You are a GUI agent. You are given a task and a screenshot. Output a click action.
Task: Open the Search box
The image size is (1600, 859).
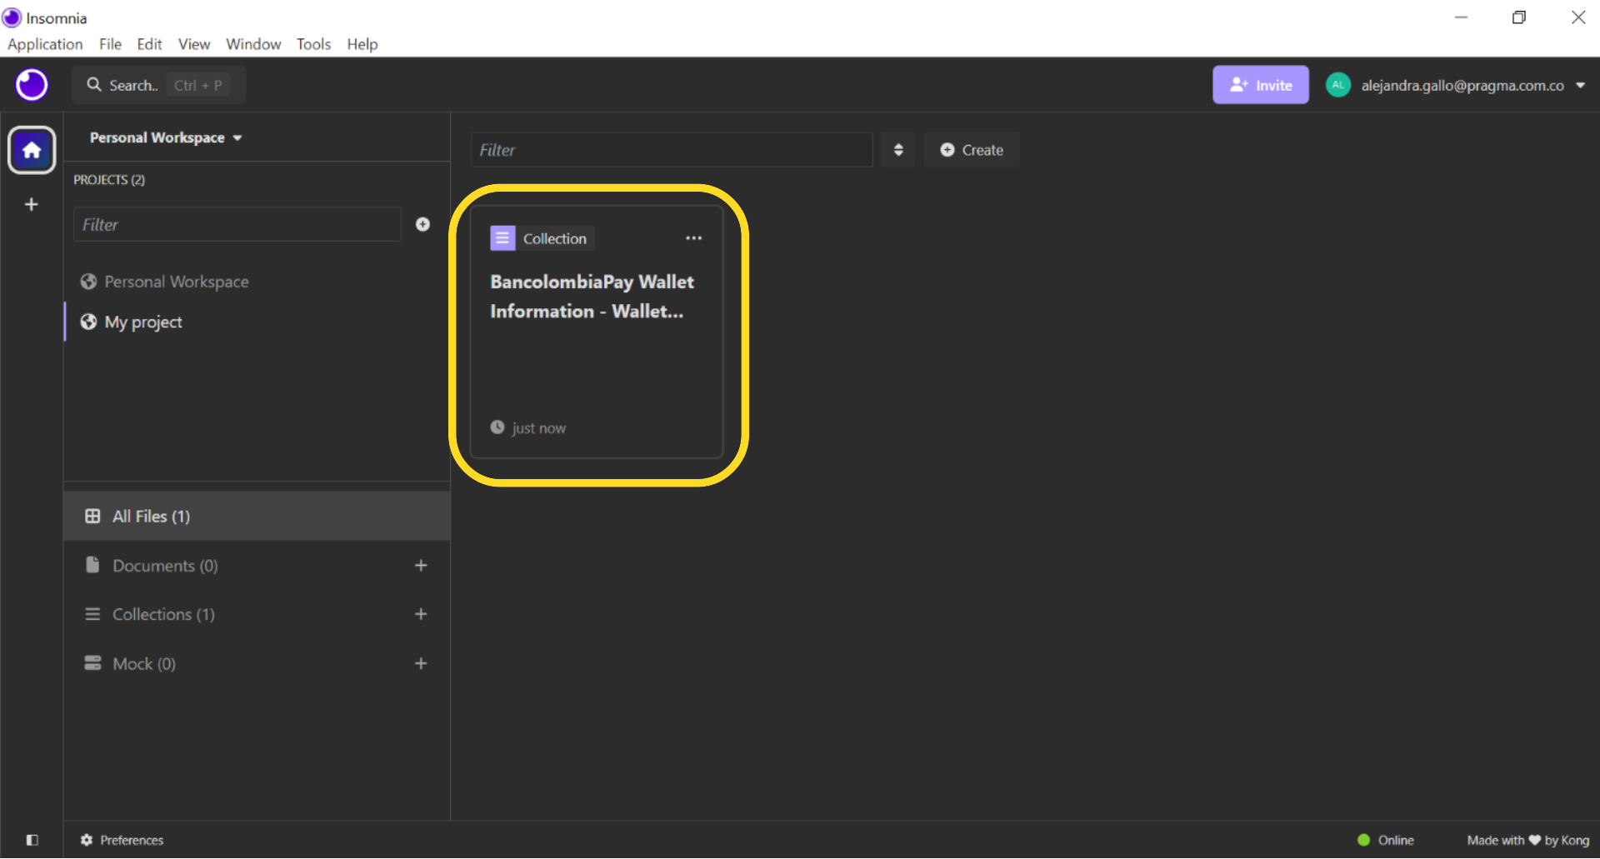pos(158,85)
